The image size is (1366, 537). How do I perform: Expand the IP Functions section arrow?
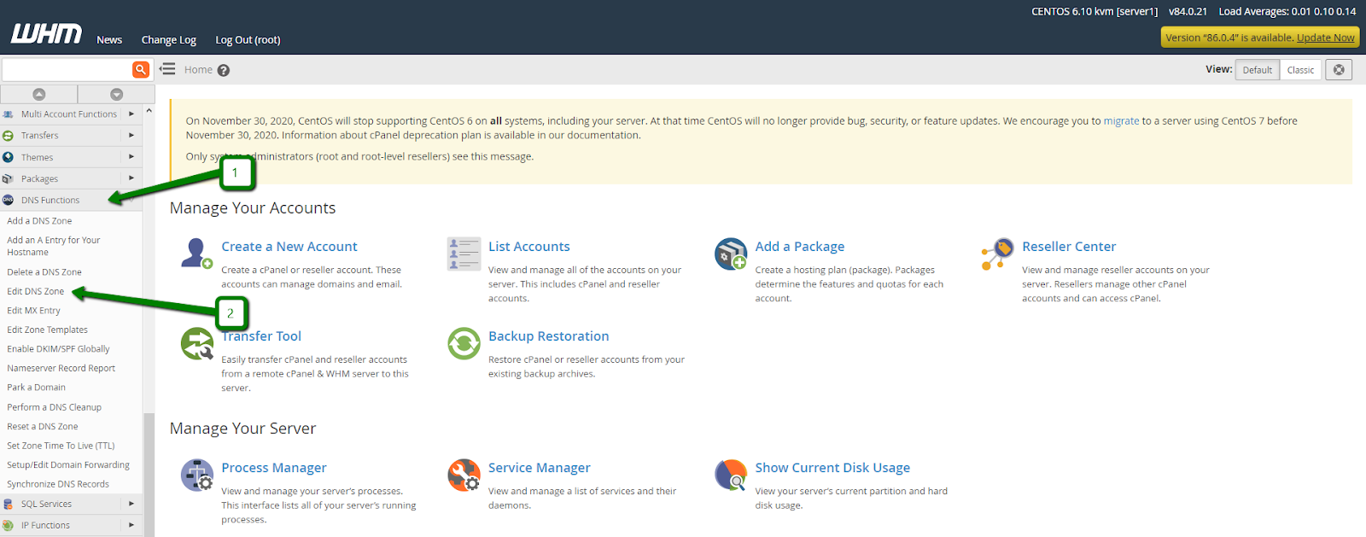click(x=131, y=525)
